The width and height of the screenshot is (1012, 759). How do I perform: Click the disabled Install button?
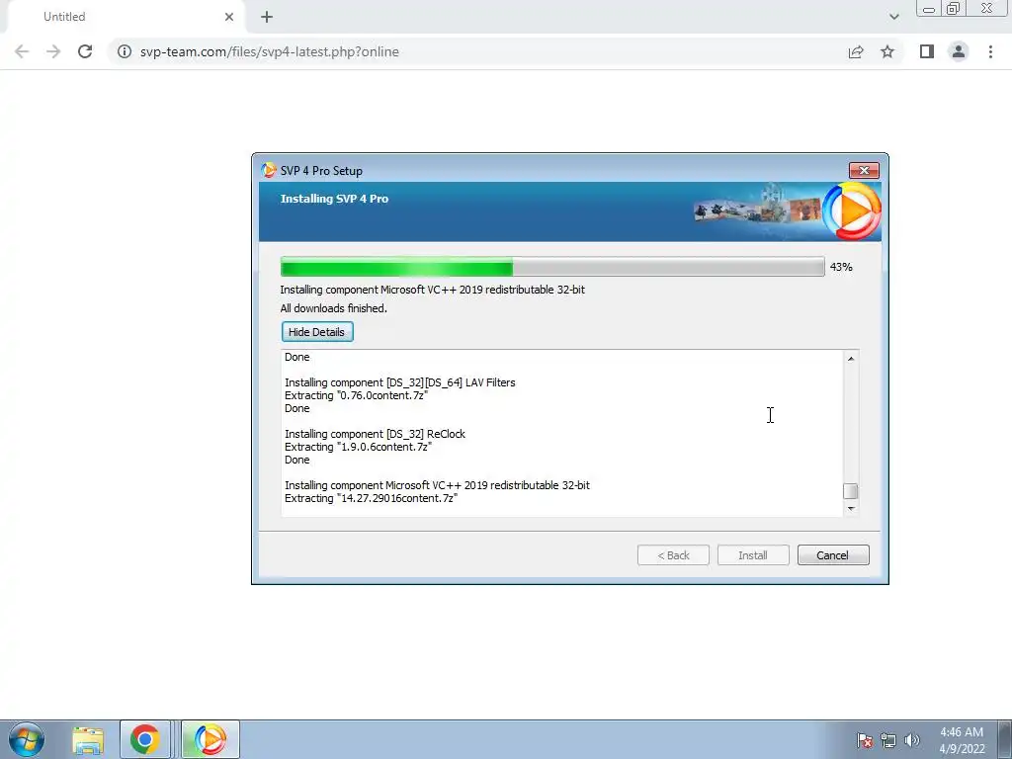752,555
